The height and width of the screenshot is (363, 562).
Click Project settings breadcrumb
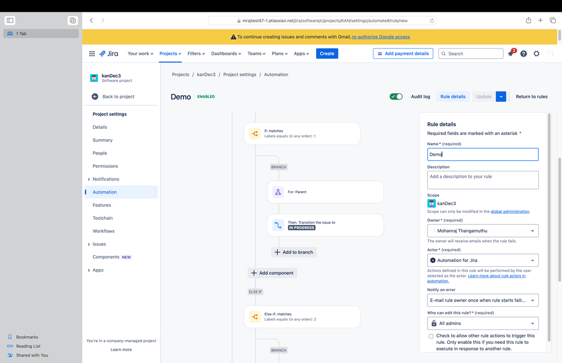pos(240,75)
